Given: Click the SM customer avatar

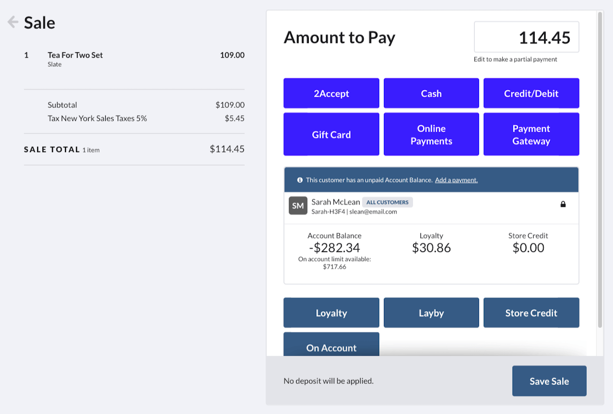Looking at the screenshot, I should pos(298,205).
